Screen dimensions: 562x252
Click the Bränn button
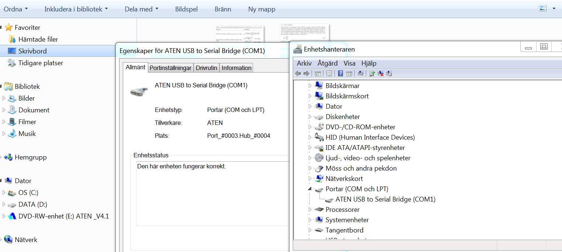pos(222,9)
